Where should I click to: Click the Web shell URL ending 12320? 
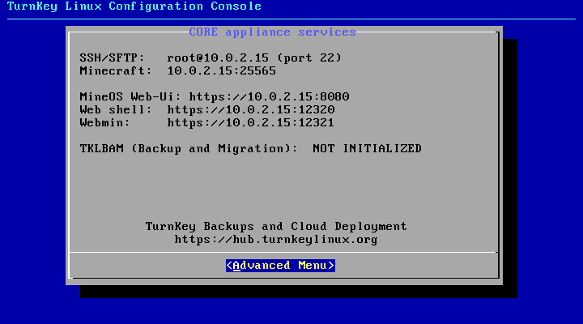click(251, 109)
